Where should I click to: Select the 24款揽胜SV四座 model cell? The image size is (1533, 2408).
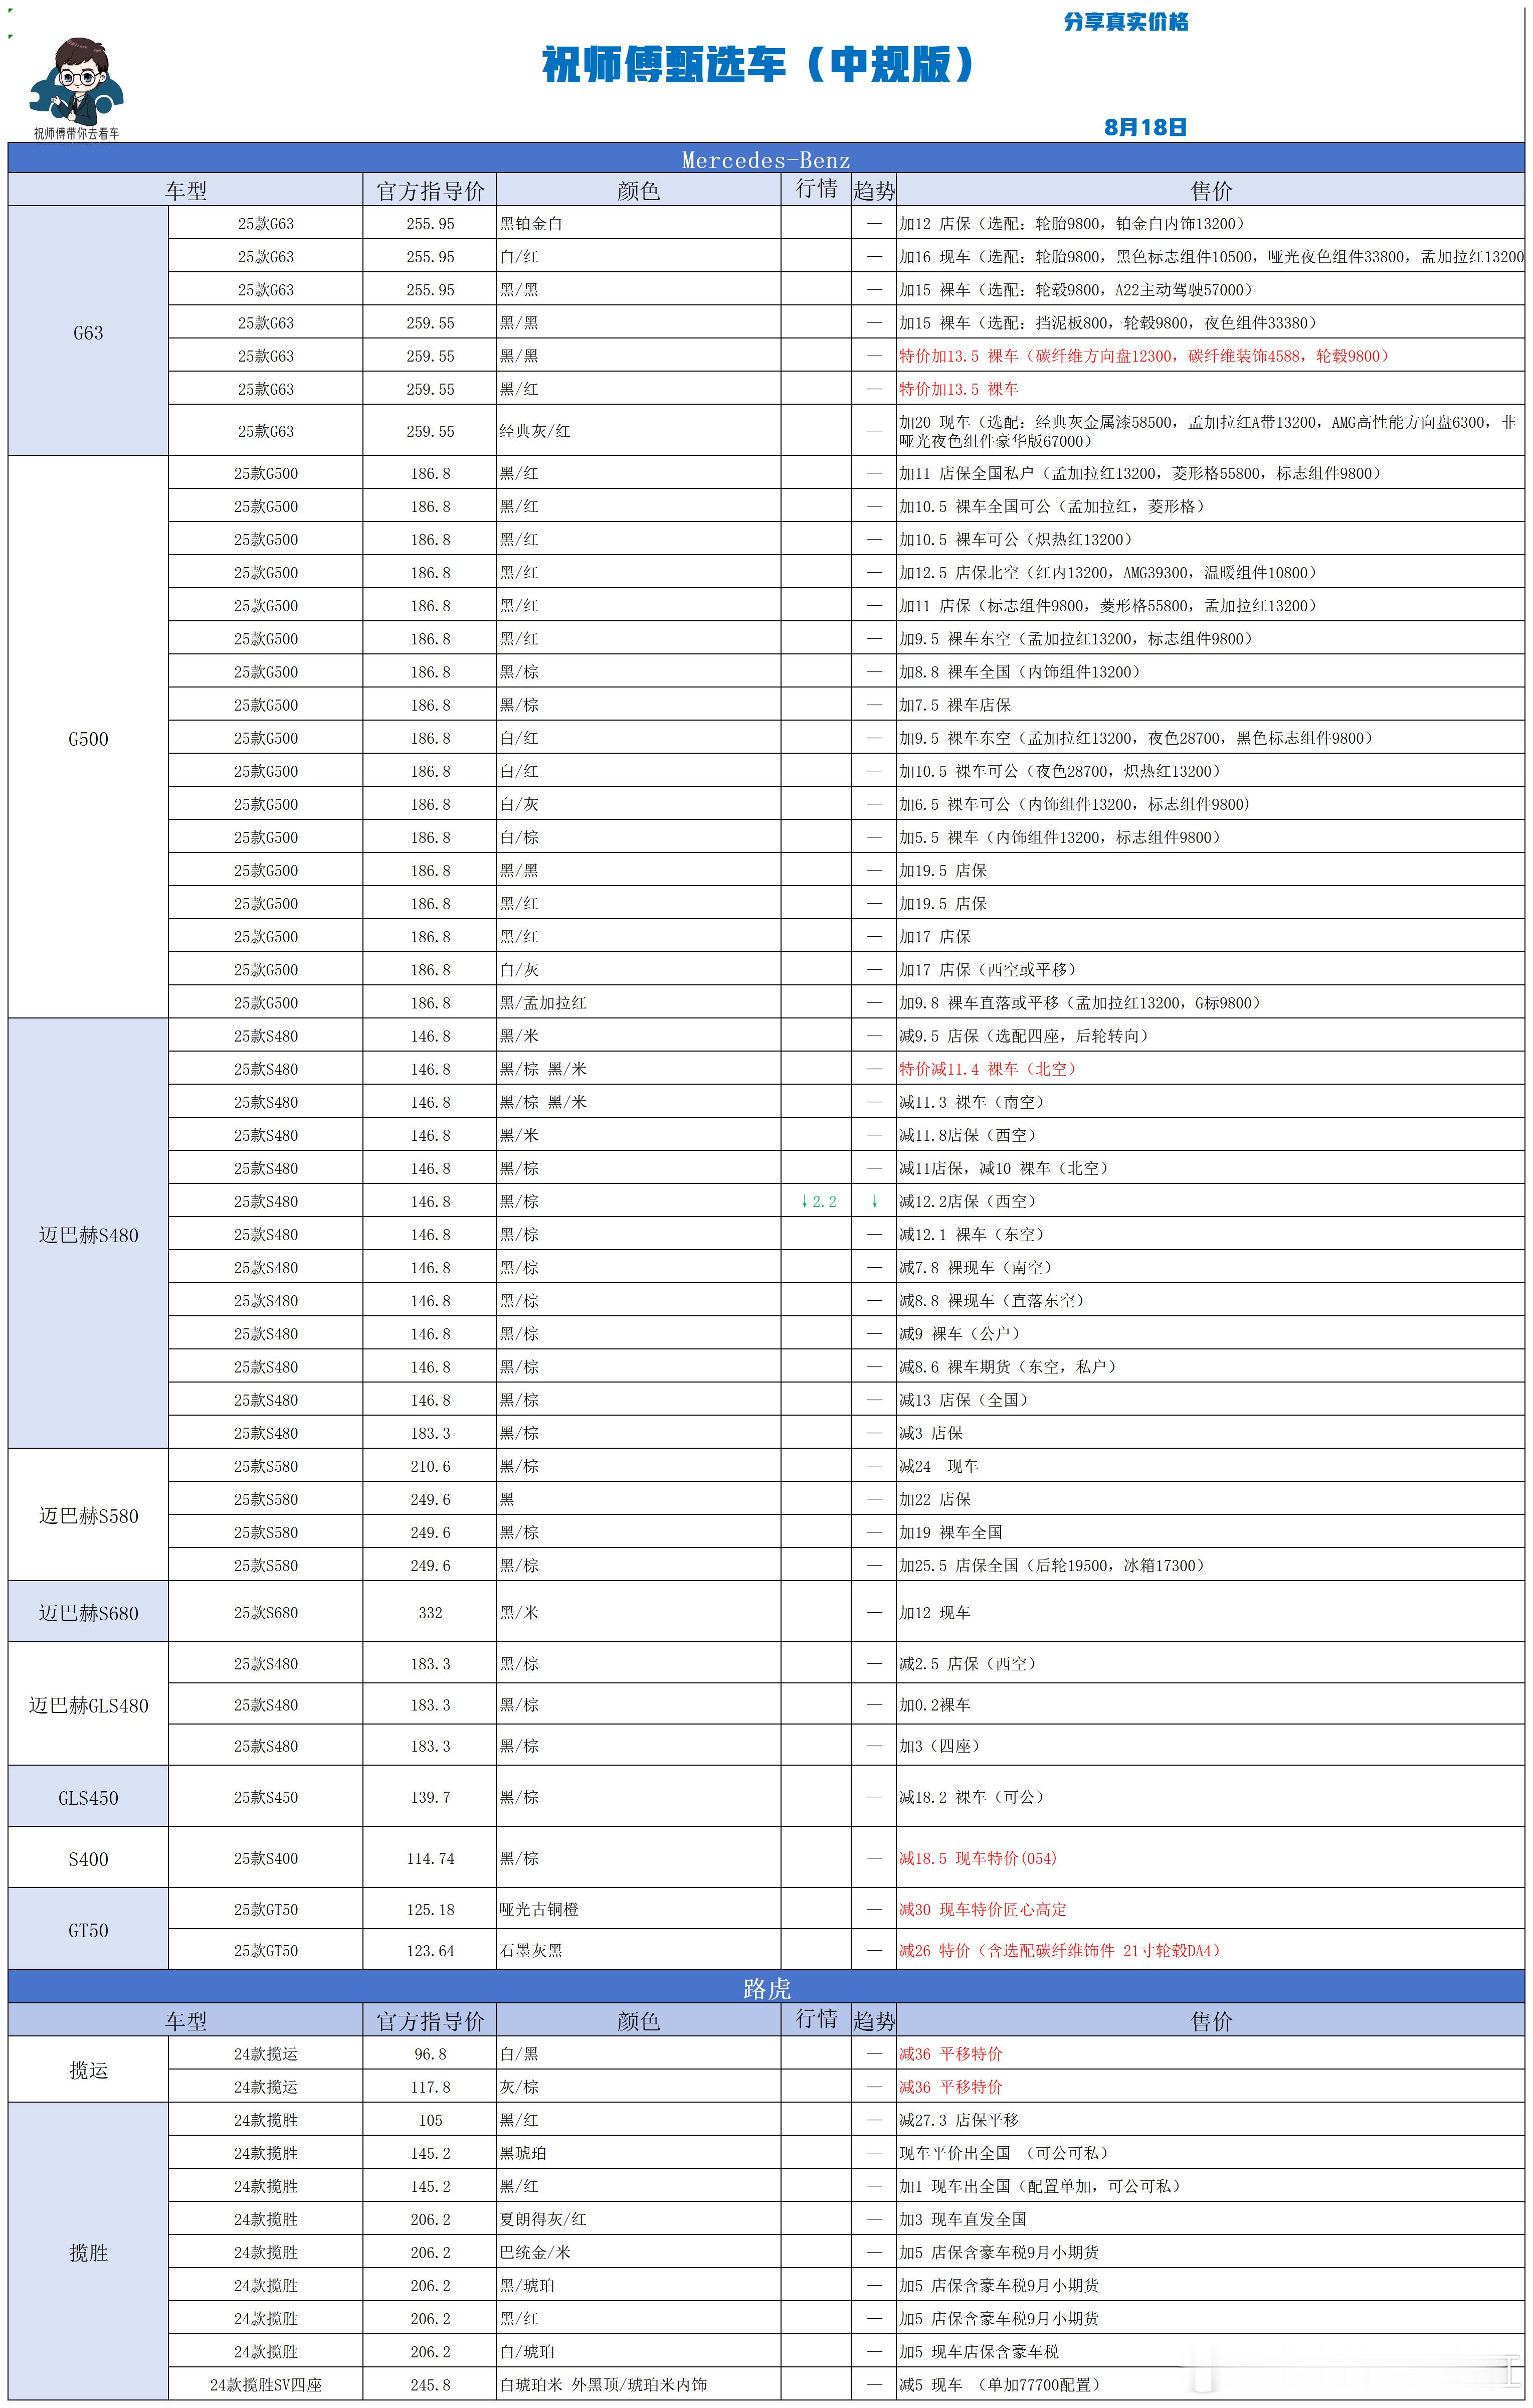coord(266,2384)
